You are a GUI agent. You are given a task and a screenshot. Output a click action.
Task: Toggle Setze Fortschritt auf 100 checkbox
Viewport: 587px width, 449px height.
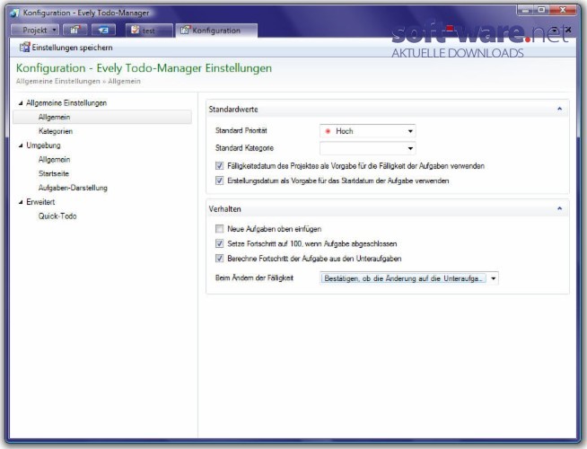tap(219, 243)
